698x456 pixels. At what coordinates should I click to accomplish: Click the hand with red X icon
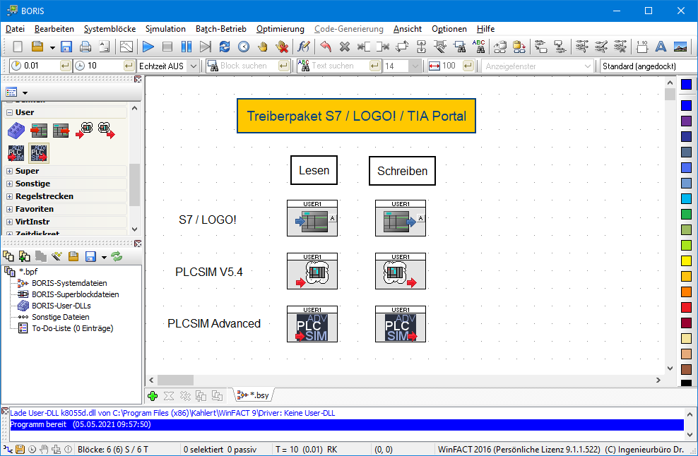[x=282, y=47]
